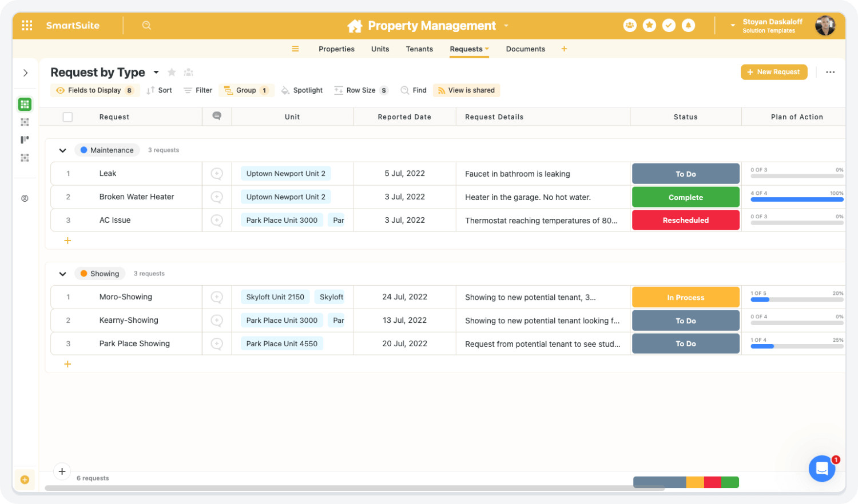Switch to the Properties tab
Image resolution: width=858 pixels, height=504 pixels.
tap(336, 49)
